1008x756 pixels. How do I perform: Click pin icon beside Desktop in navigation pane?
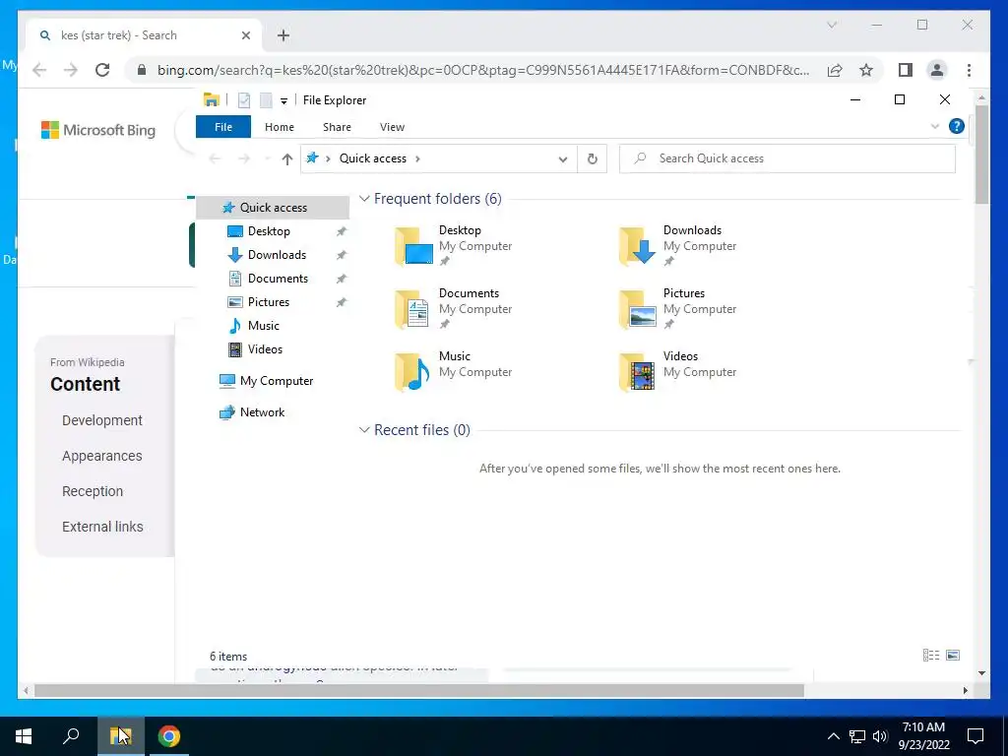tap(342, 231)
